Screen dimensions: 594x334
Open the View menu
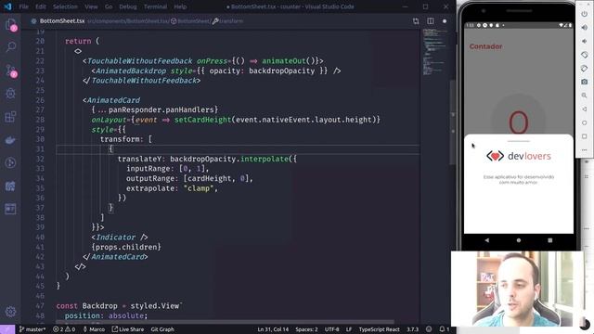click(x=91, y=6)
